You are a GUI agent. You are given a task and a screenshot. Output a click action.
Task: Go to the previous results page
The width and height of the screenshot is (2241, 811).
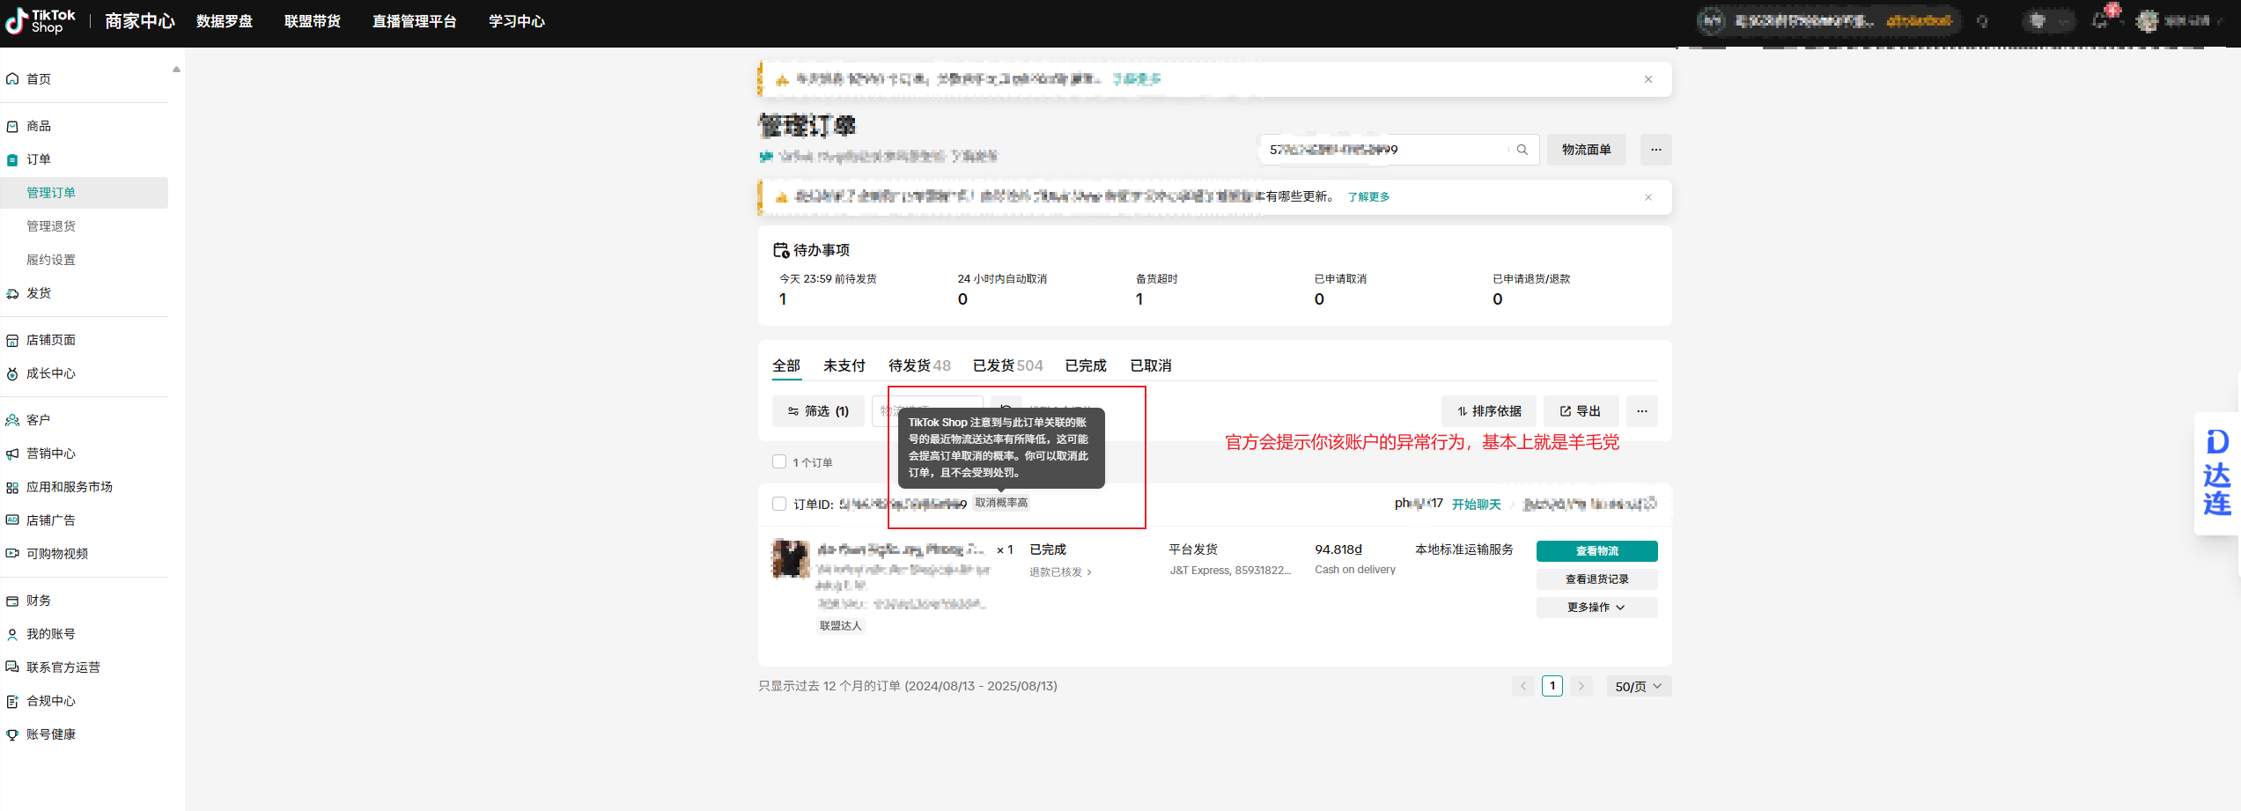tap(1523, 686)
